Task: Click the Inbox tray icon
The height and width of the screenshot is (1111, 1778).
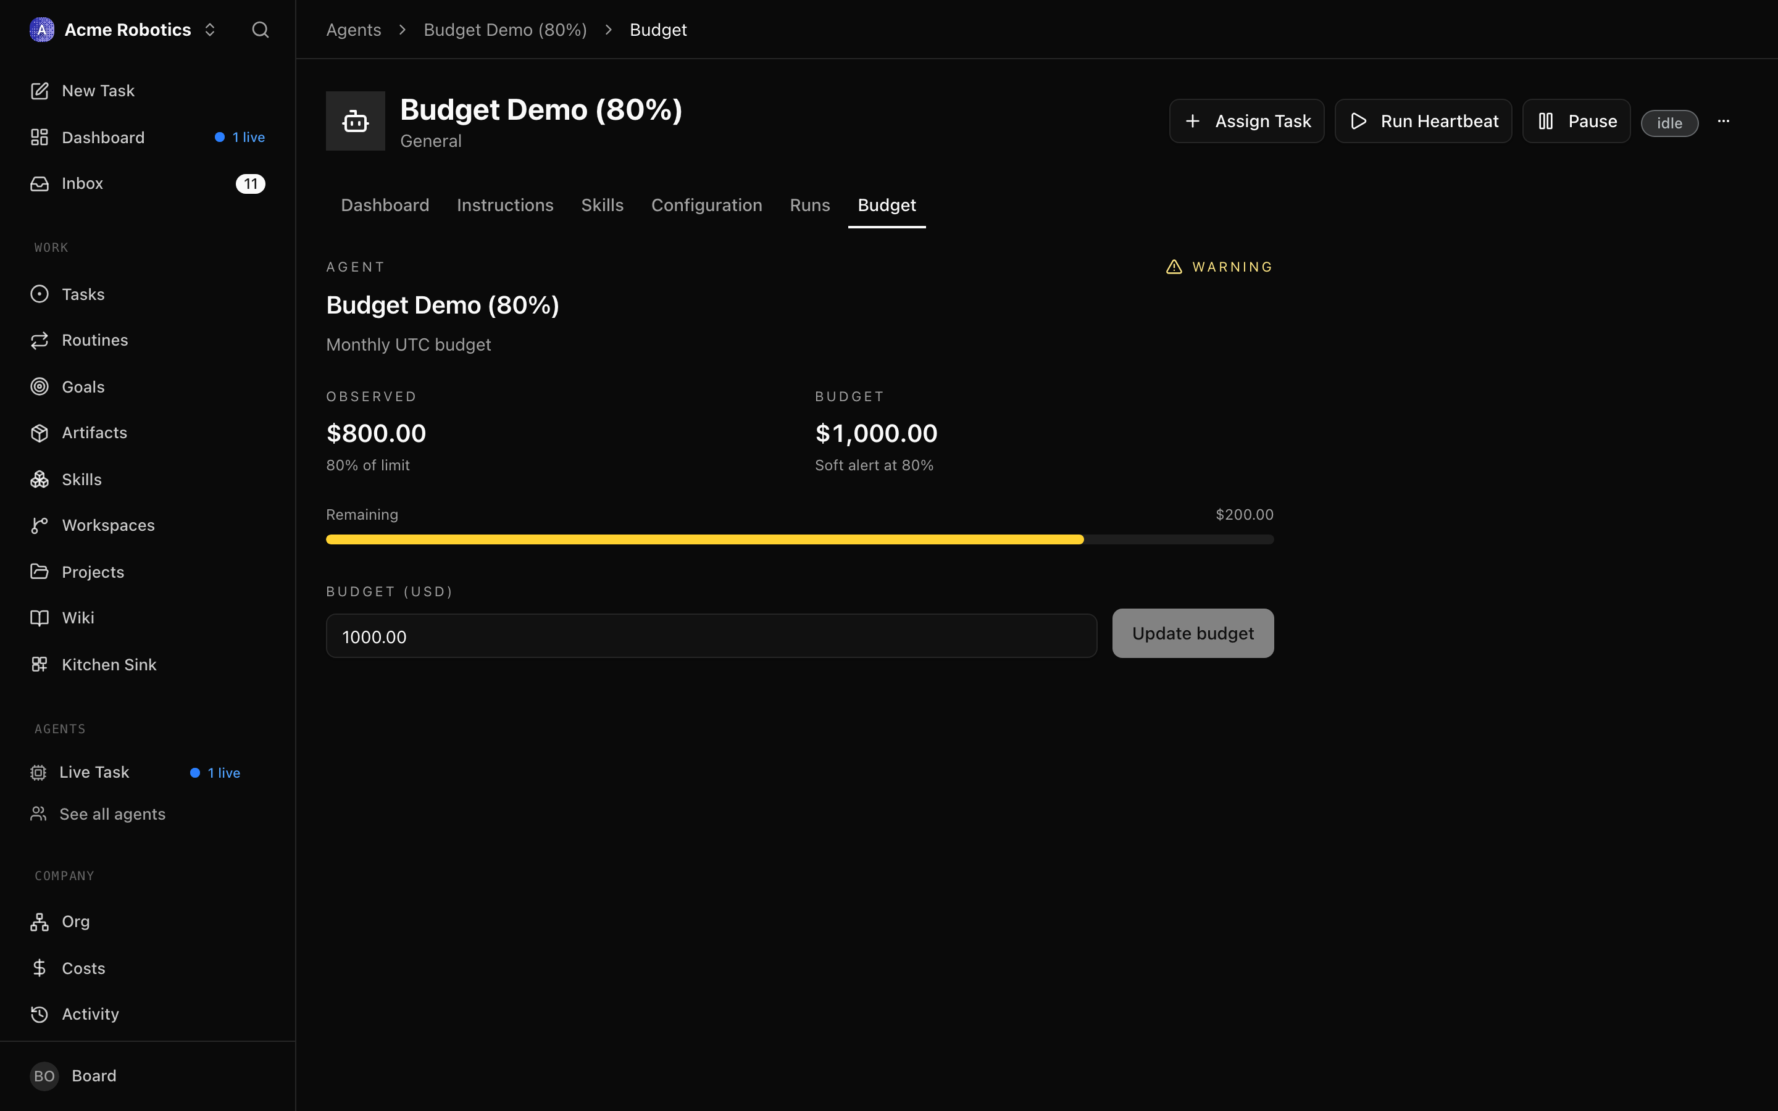Action: click(x=40, y=183)
